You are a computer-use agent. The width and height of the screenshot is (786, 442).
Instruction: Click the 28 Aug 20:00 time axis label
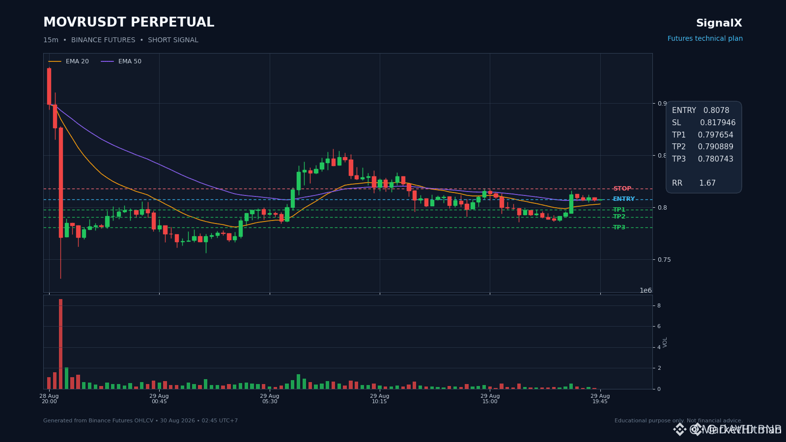click(49, 398)
